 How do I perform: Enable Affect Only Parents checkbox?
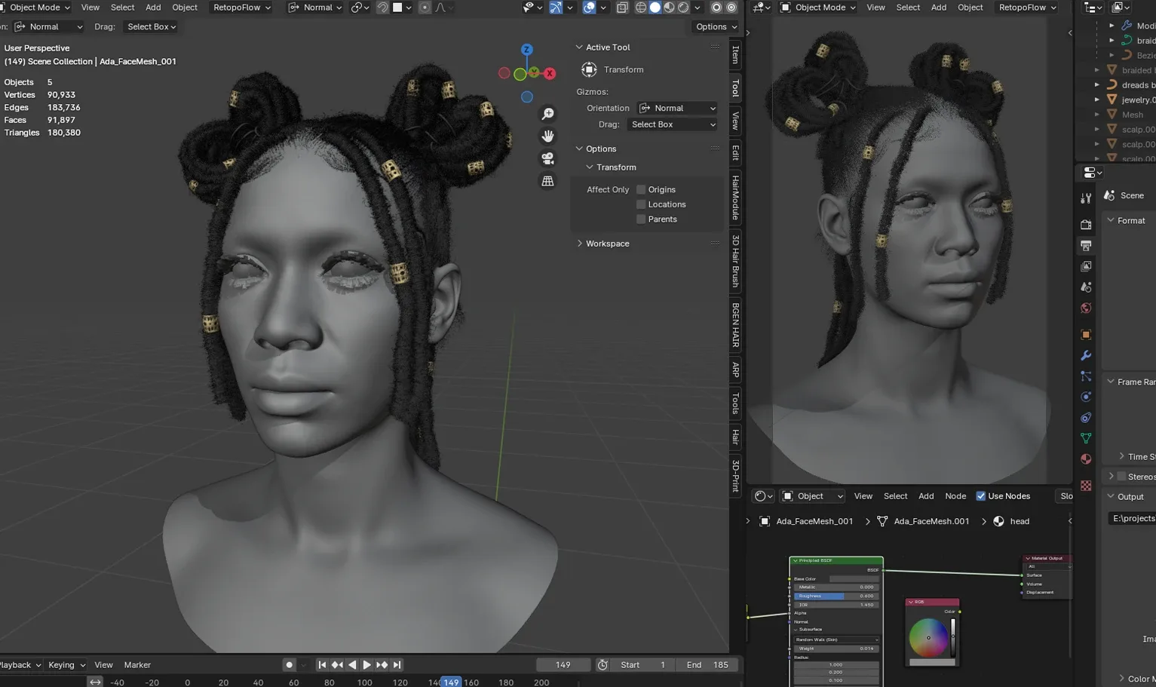point(641,219)
